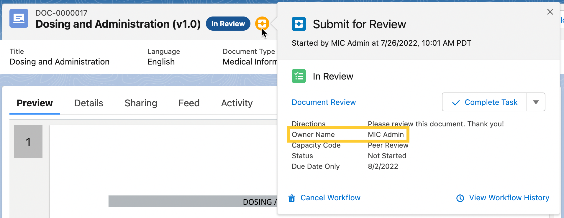Go to the Feed tab
This screenshot has width=564, height=218.
(x=189, y=103)
